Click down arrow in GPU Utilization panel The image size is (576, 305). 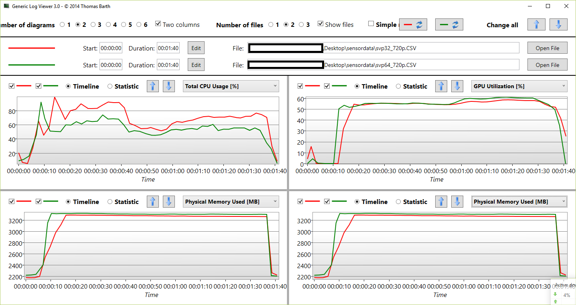[457, 86]
